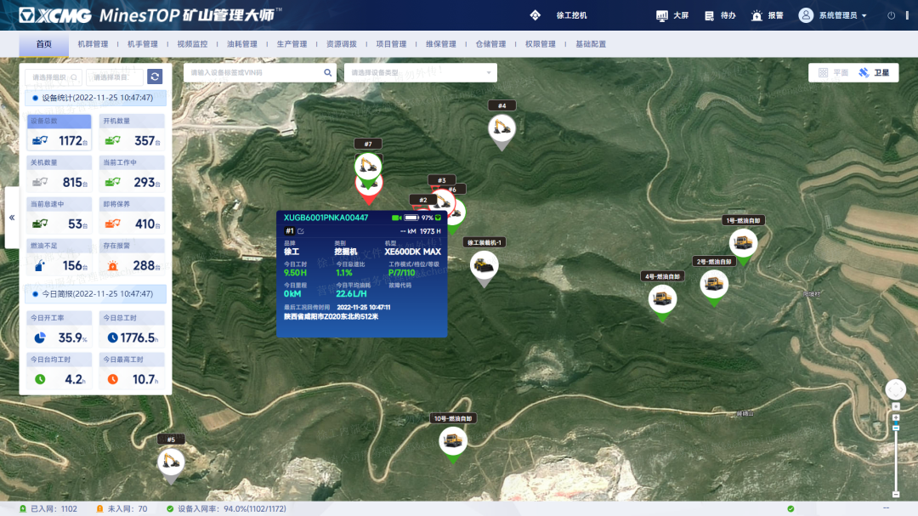Screen dimensions: 918x516
Task: Go to the 油耗管理 tab
Action: pyautogui.click(x=242, y=44)
